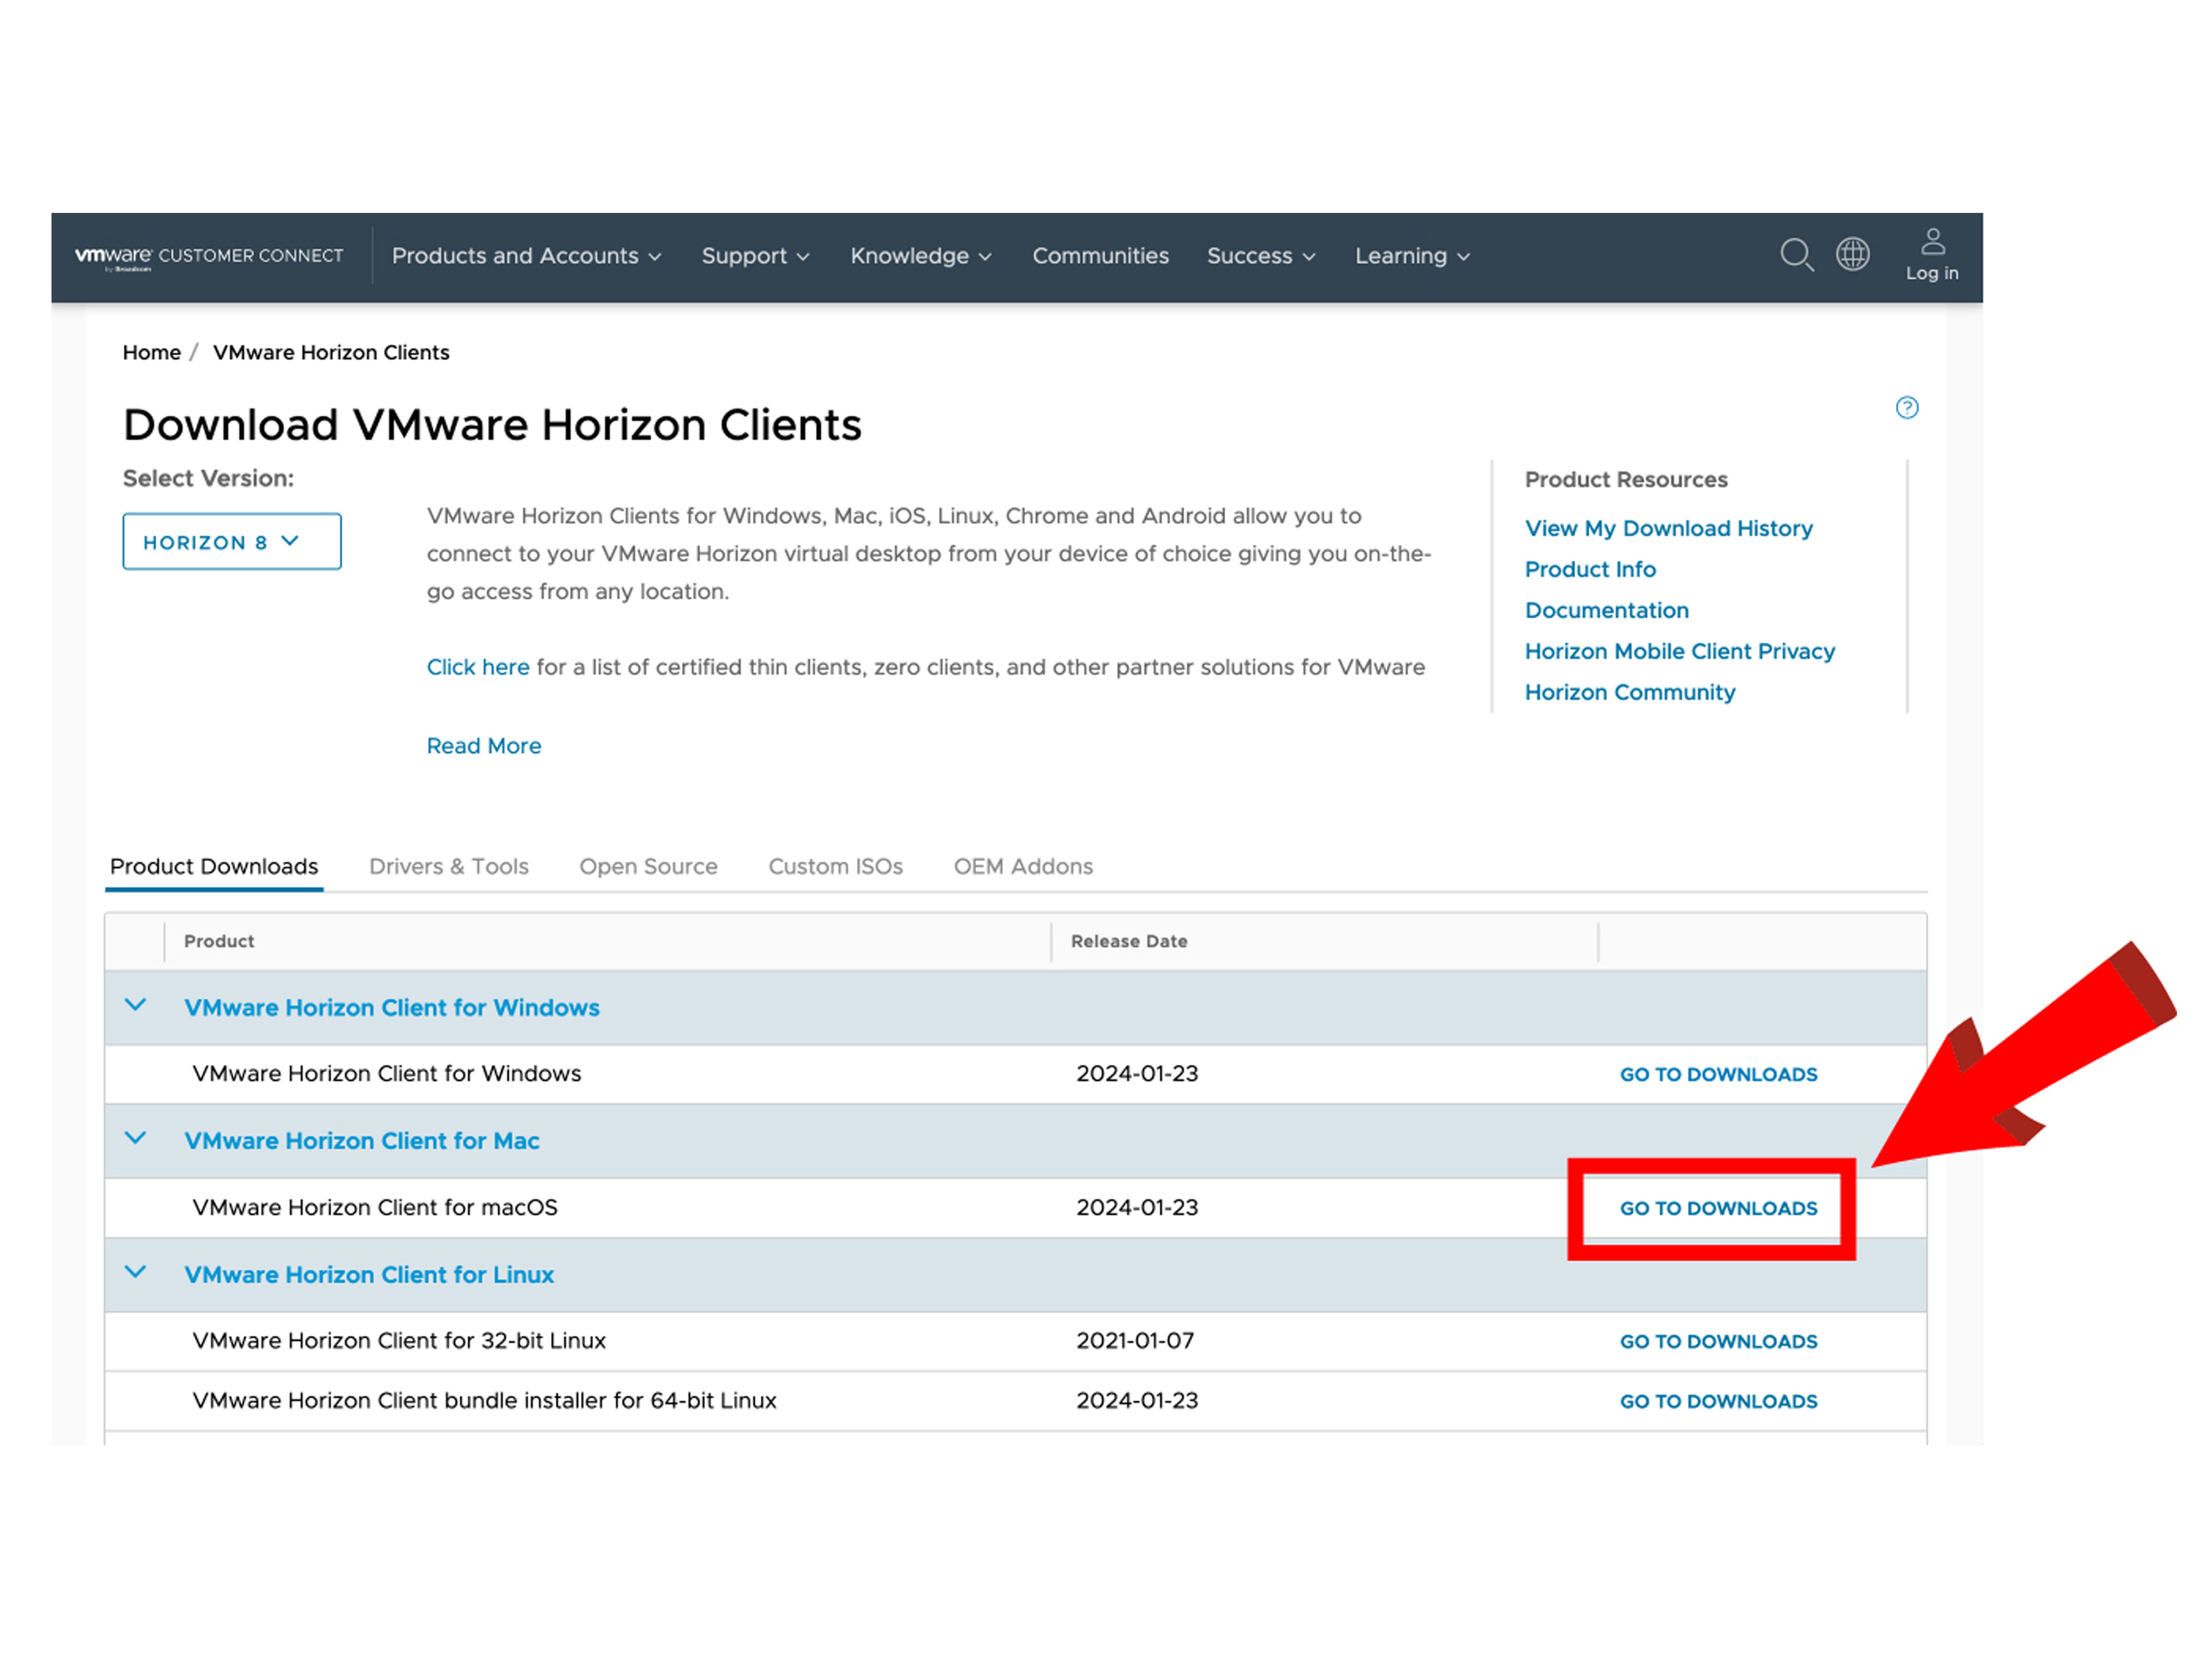The height and width of the screenshot is (1658, 2212).
Task: Collapse the Horizon Client for Windows section
Action: coord(135,1005)
